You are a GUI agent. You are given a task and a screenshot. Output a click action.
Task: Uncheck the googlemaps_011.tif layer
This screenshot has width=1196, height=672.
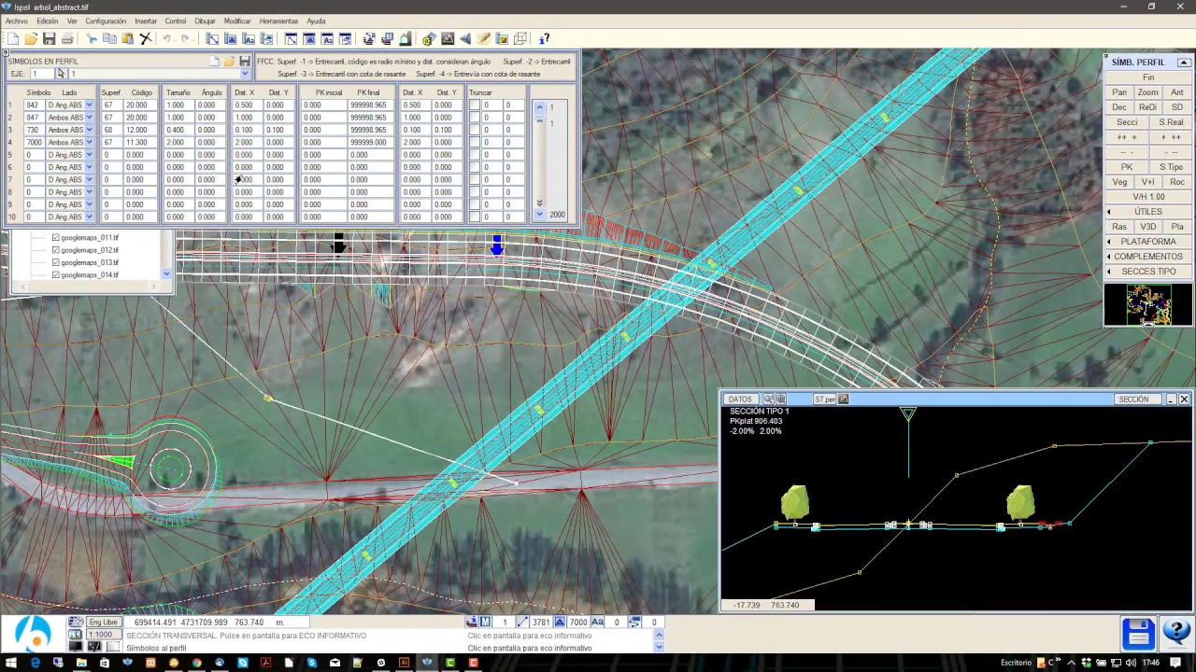coord(55,238)
